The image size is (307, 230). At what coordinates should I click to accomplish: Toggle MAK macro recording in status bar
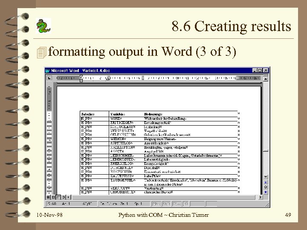[x=156, y=204]
